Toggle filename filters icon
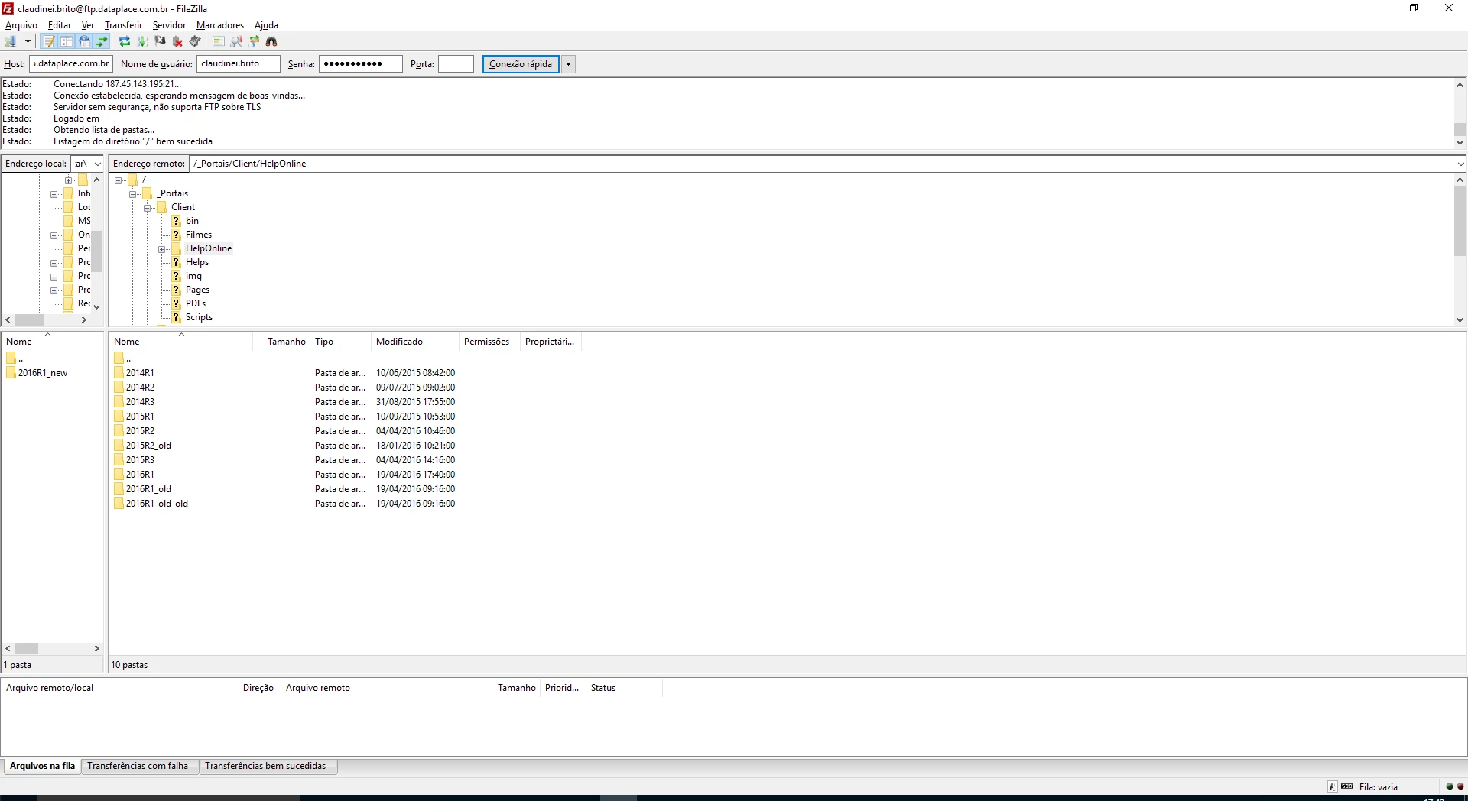The height and width of the screenshot is (801, 1468). coord(236,41)
